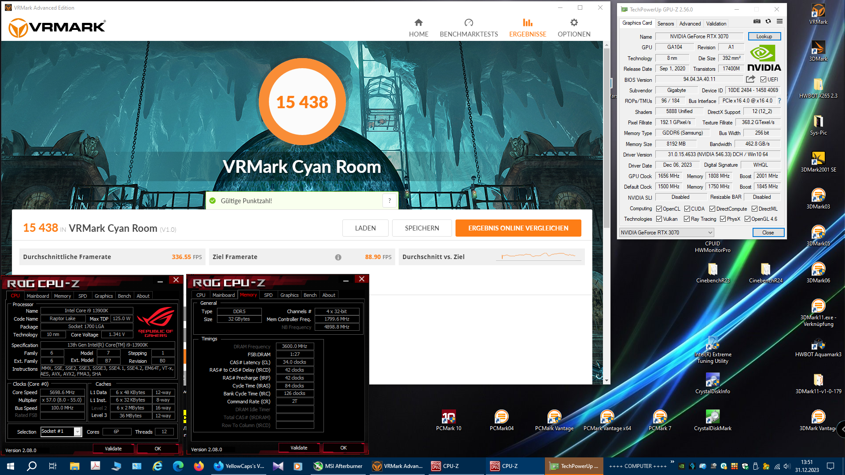The width and height of the screenshot is (845, 475).
Task: Open 3DMark06 desktop shortcut
Action: (818, 273)
